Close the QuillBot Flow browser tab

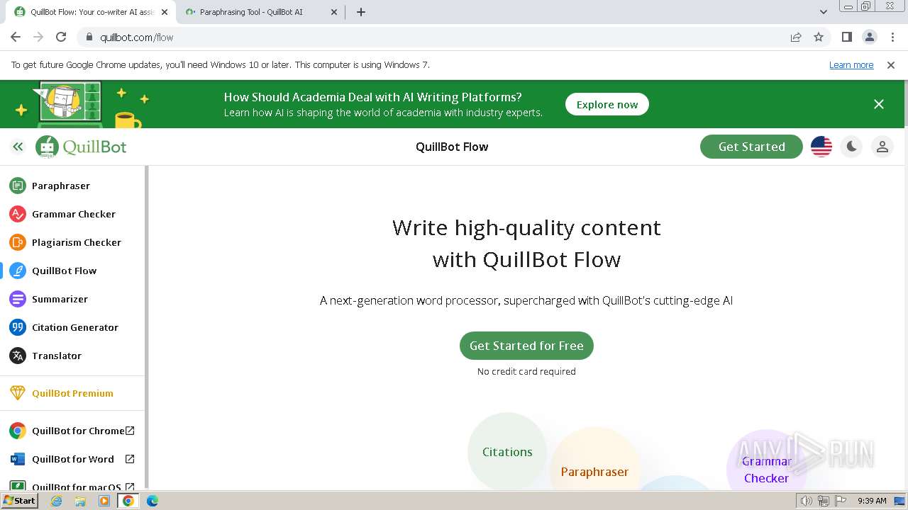click(165, 12)
